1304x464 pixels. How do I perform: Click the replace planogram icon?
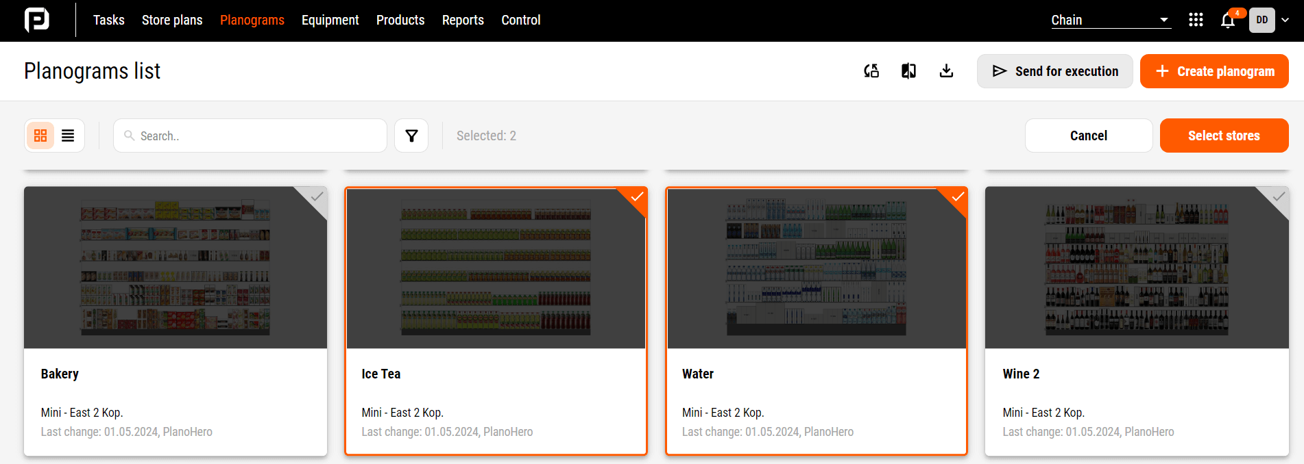[871, 71]
